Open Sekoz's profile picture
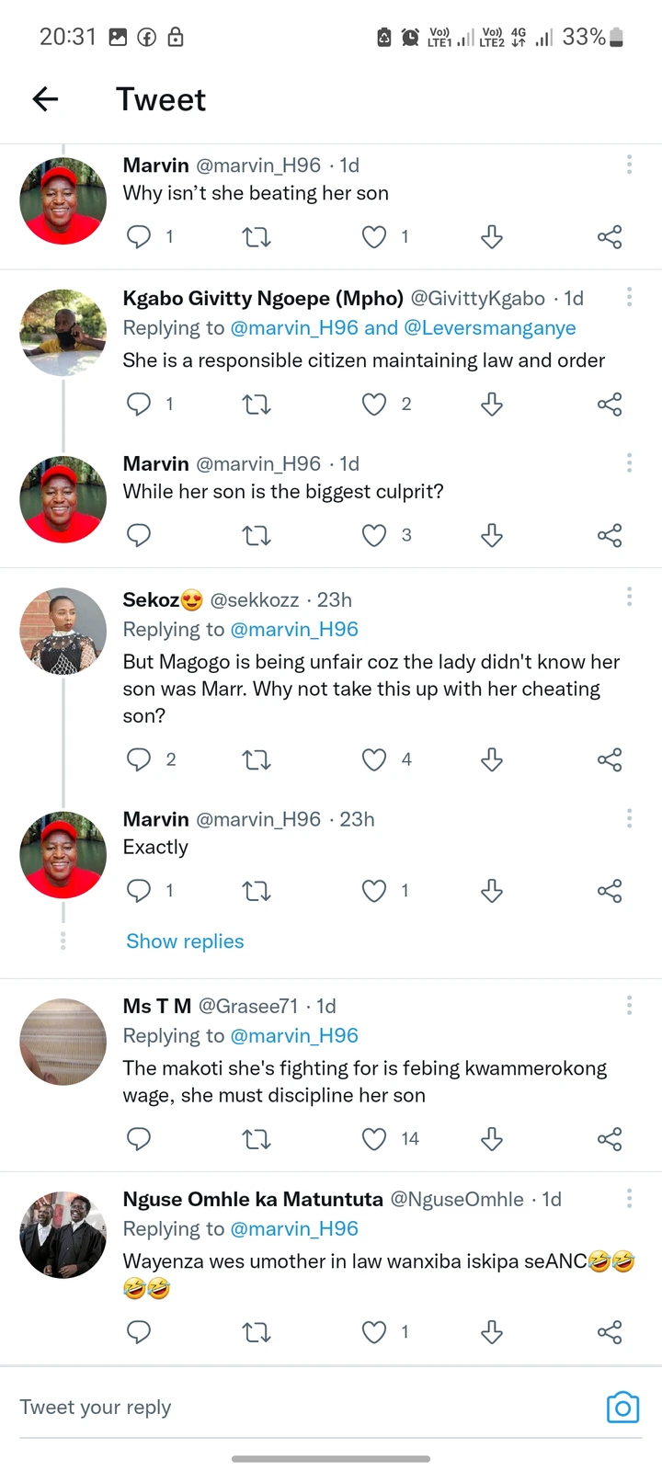 63,632
